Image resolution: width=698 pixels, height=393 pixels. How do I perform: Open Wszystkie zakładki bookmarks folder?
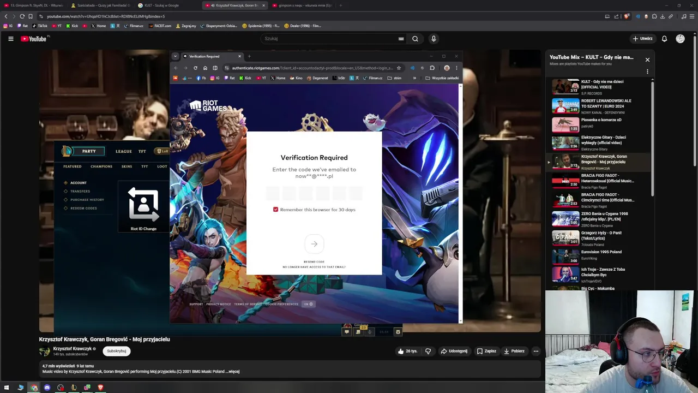click(442, 78)
